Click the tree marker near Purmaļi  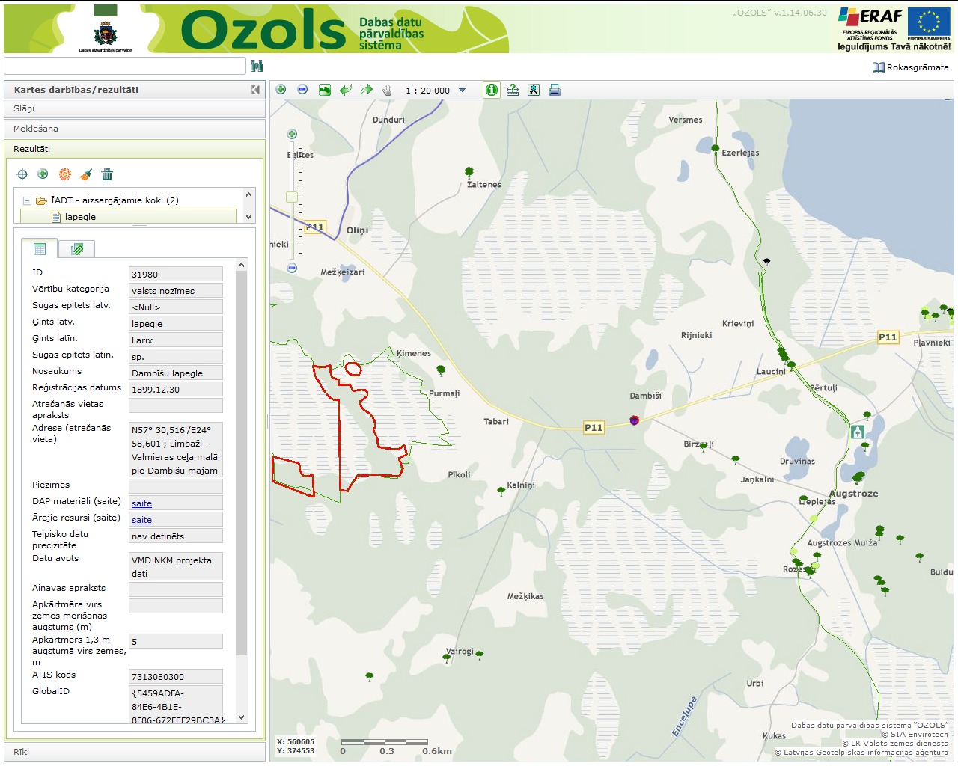441,370
